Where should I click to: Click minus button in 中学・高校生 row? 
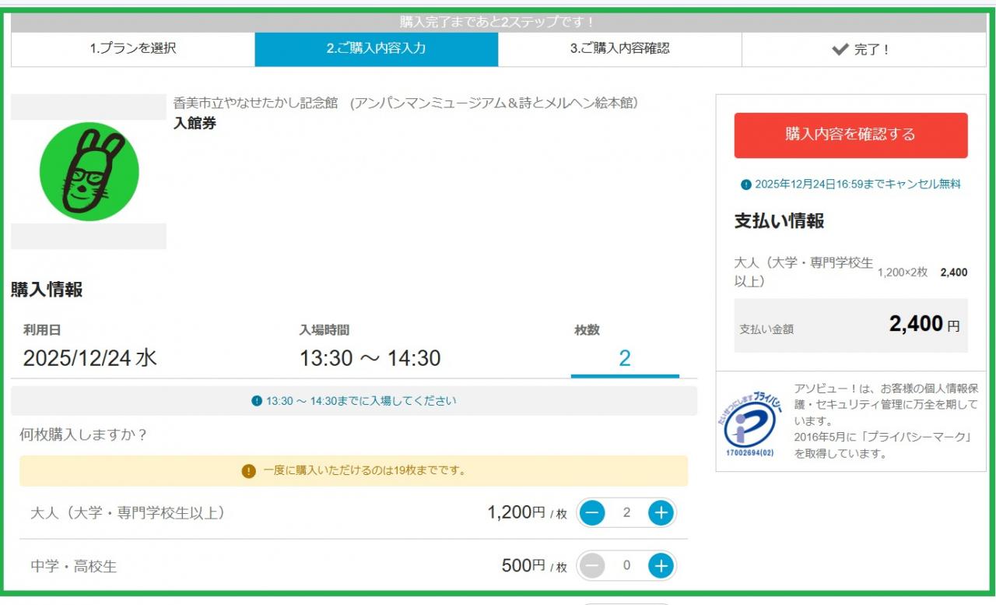[x=592, y=566]
